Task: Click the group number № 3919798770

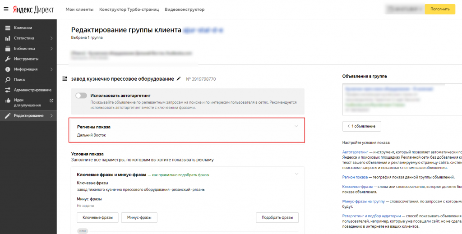Action: pos(201,79)
